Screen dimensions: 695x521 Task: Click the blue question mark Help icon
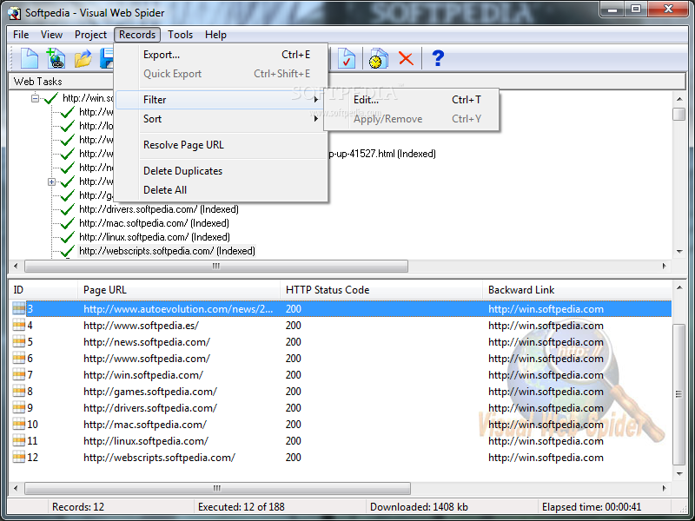click(438, 58)
